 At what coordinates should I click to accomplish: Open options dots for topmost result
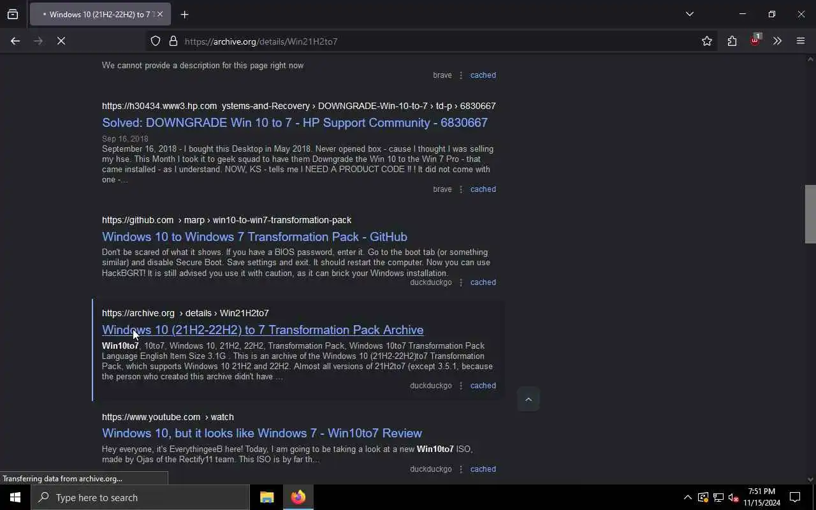point(461,75)
